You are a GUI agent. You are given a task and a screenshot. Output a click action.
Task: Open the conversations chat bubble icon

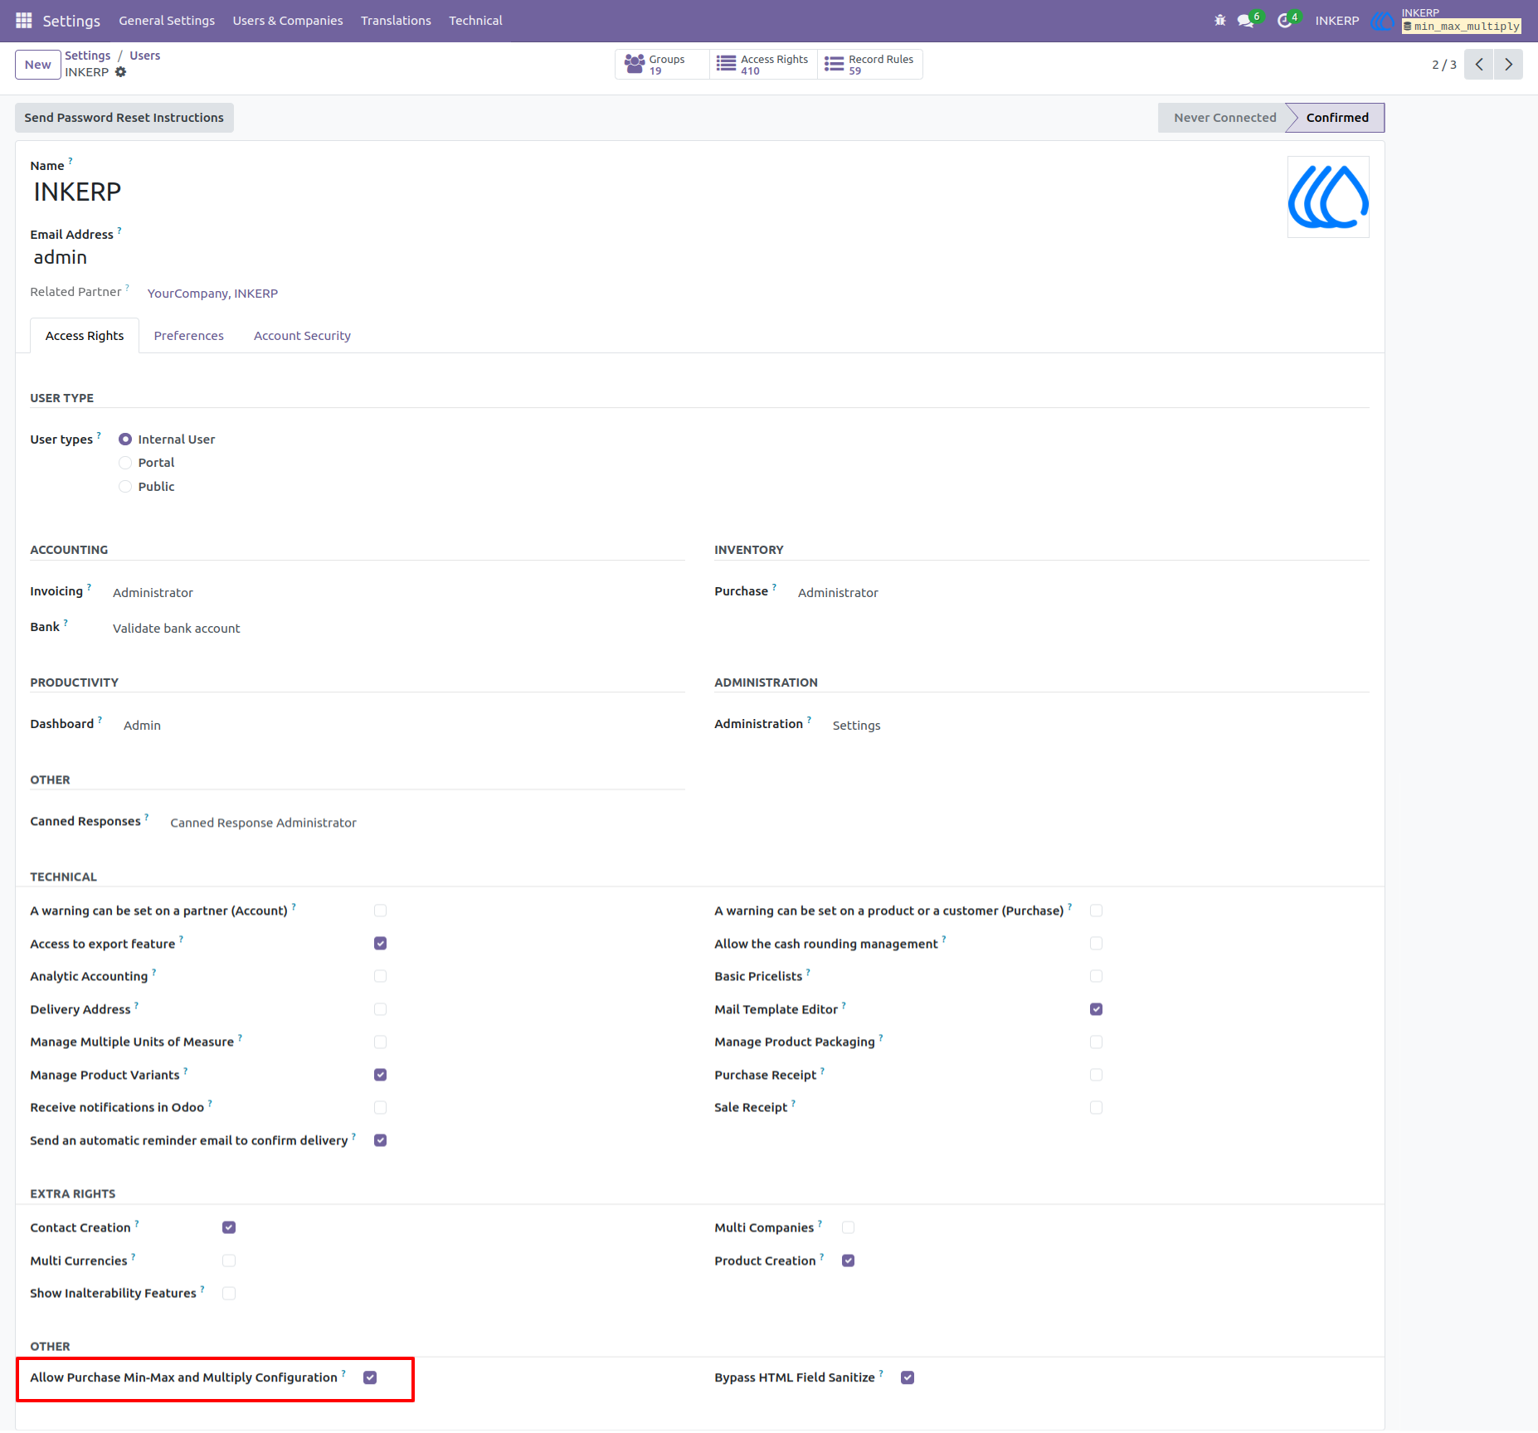[1247, 20]
